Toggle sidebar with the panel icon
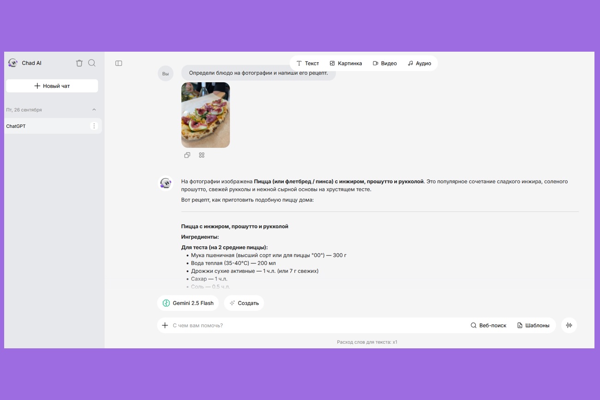 click(x=119, y=63)
